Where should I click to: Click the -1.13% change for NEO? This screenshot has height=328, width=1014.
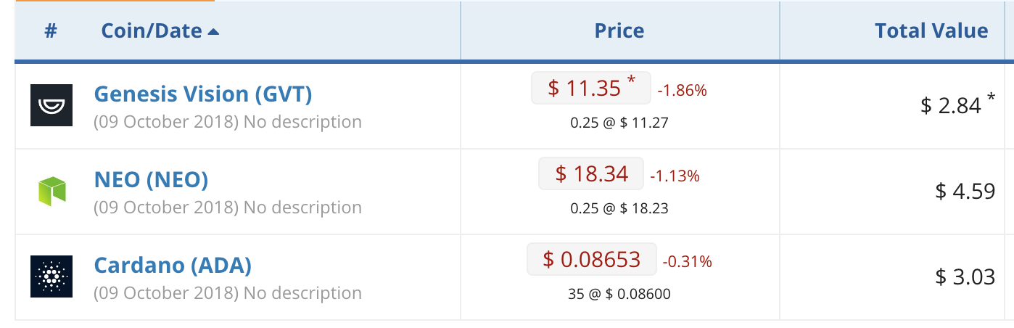675,176
